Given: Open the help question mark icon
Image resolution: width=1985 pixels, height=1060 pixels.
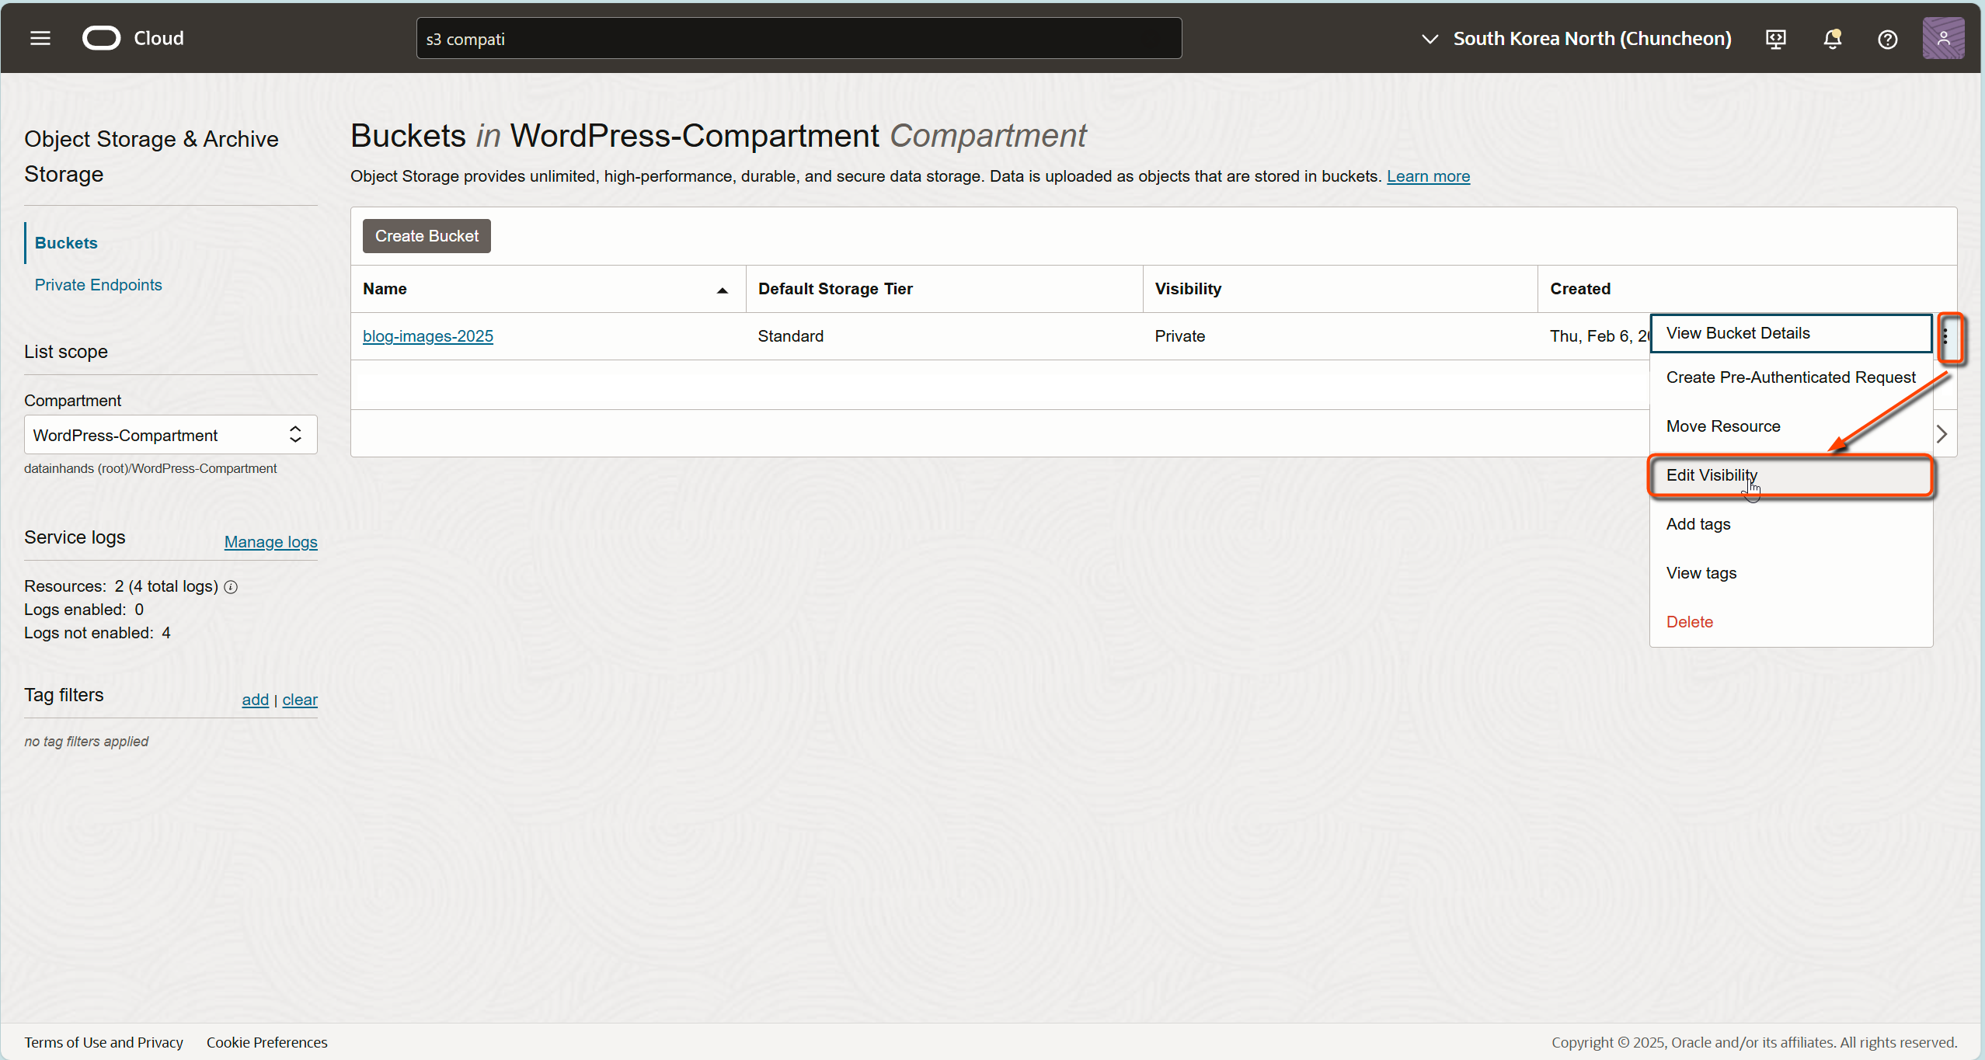Looking at the screenshot, I should tap(1888, 39).
